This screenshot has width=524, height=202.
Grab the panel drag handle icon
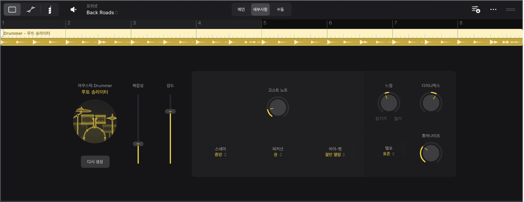pos(510,9)
